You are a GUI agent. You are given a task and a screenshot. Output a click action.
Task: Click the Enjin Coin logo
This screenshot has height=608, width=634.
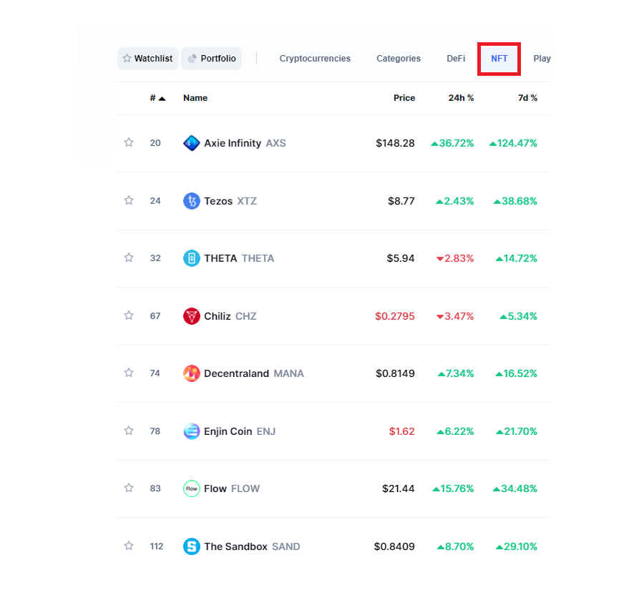click(192, 431)
